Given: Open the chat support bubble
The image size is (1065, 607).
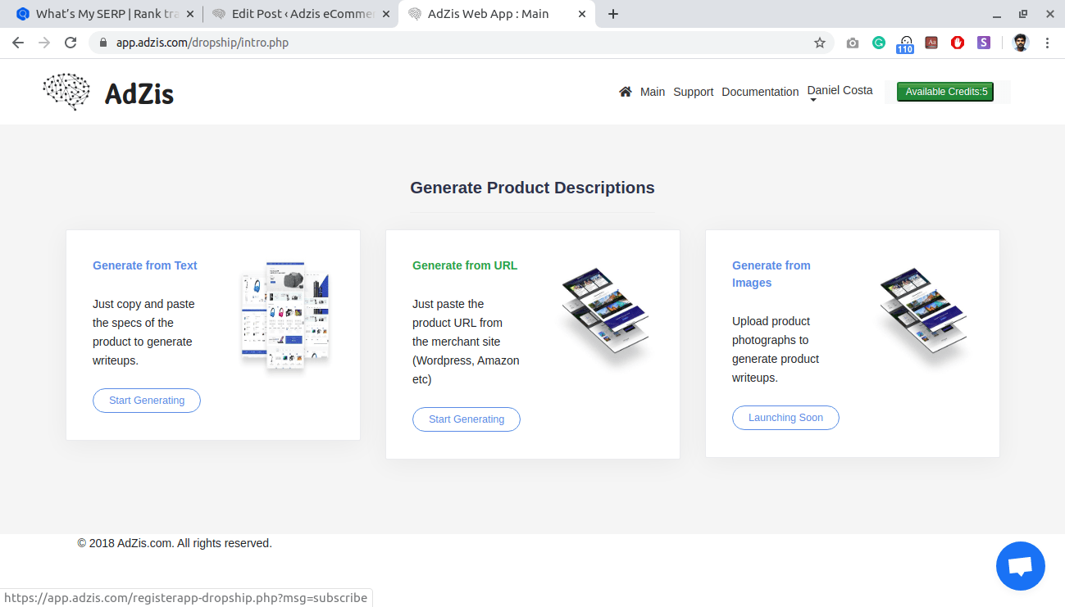Looking at the screenshot, I should tap(1020, 566).
